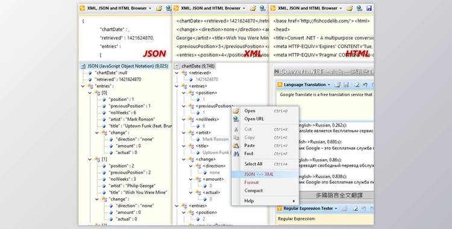
Task: Open the XML panel's XML, JSON and HTML Browser dropdown
Action: click(x=244, y=8)
